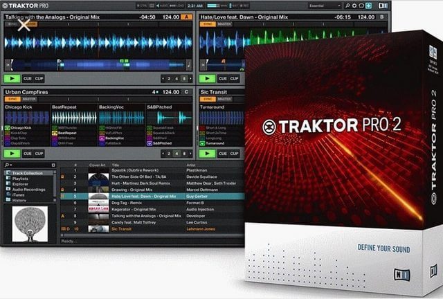This screenshot has height=299, width=443.
Task: Sort by the Artist column header
Action: tap(190, 165)
